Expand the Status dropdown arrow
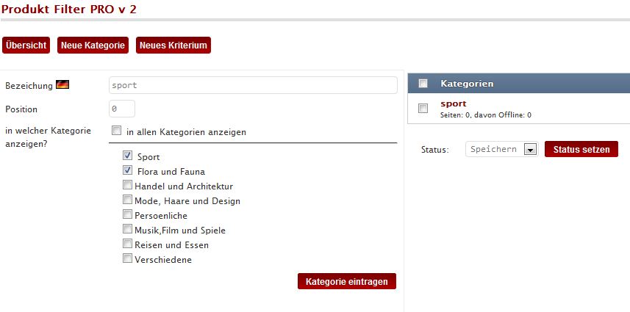 [529, 150]
